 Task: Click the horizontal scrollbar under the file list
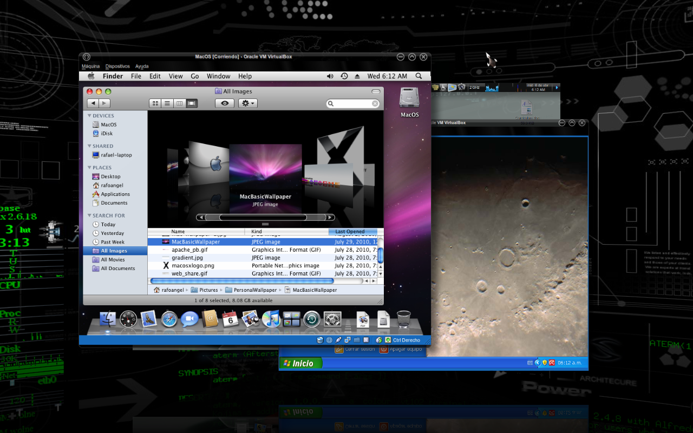[241, 281]
